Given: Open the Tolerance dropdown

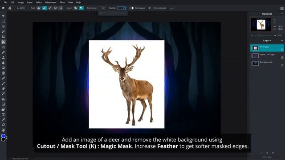Looking at the screenshot, I should [102, 8].
